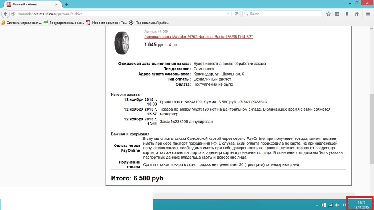Close the Личный кабинет tab
The height and width of the screenshot is (210, 374).
pyautogui.click(x=57, y=4)
